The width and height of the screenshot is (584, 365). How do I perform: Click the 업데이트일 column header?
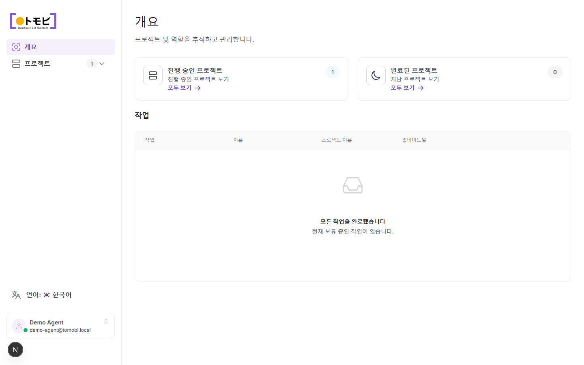point(414,140)
